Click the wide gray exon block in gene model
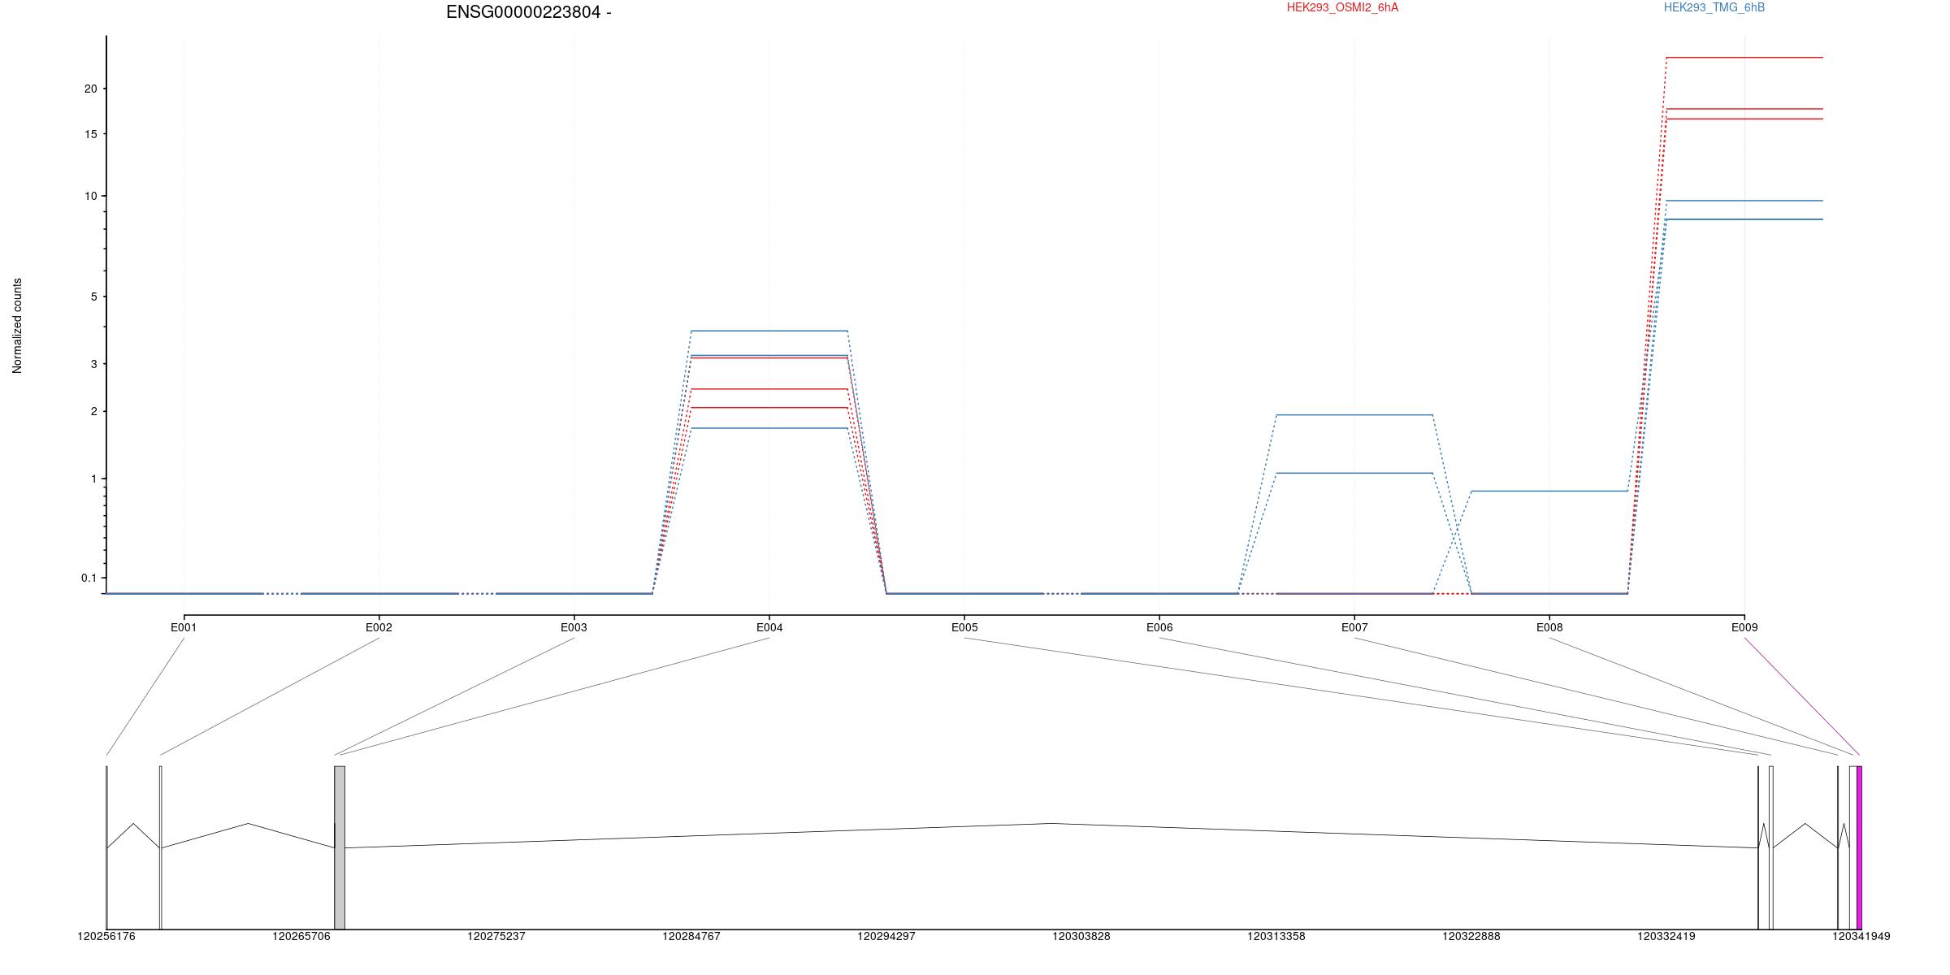Screen dimensions: 1950x975 click(340, 847)
